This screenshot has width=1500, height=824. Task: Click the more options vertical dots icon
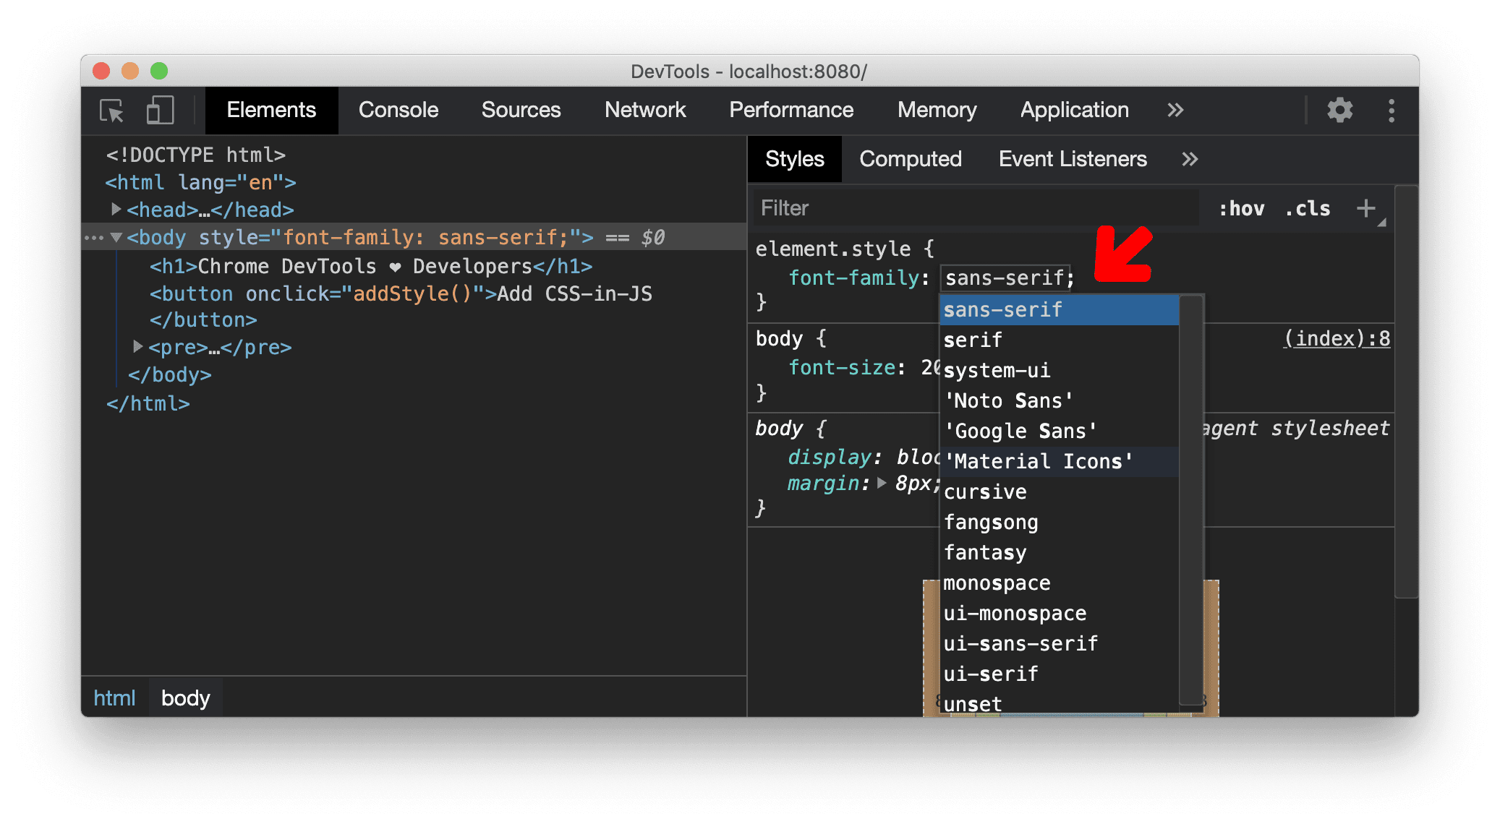click(1390, 108)
